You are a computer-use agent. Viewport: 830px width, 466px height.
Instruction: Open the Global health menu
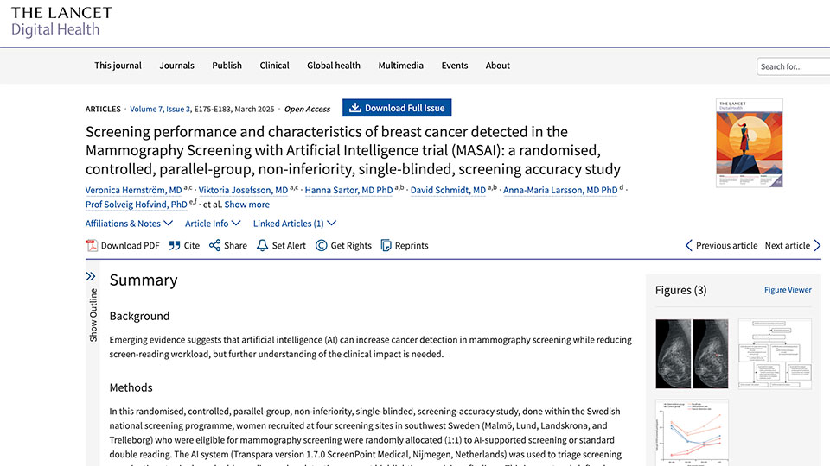(333, 66)
